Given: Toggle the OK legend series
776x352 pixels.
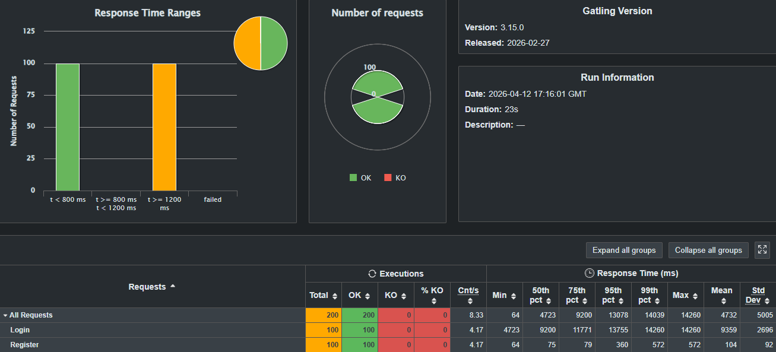Looking at the screenshot, I should click(x=360, y=177).
